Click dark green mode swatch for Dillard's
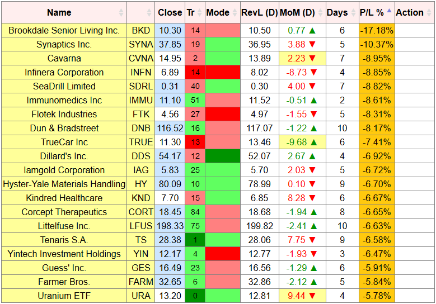Viewport: 436px width, 304px height. [x=223, y=156]
